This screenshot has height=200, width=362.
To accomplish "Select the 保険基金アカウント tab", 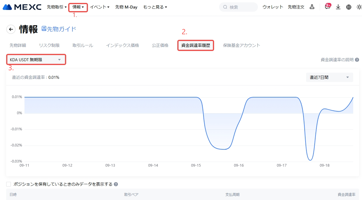I will (241, 45).
